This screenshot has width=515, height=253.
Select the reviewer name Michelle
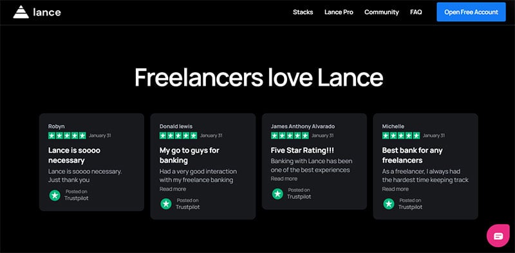click(393, 126)
